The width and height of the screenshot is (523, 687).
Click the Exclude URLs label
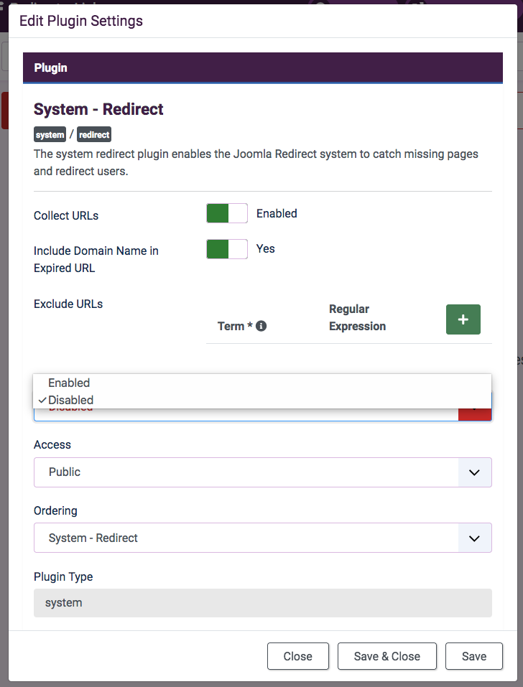[x=68, y=304]
